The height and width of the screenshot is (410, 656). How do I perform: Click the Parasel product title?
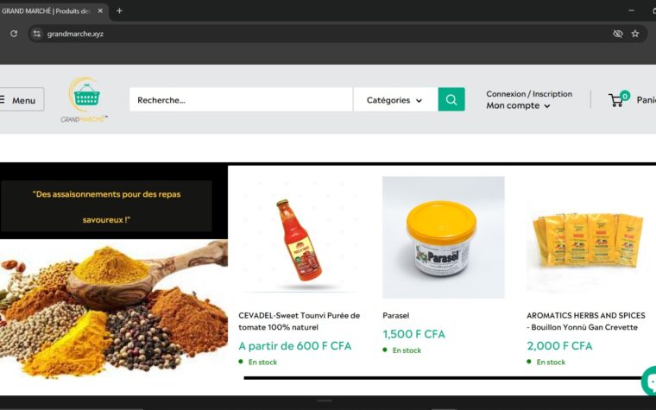click(396, 315)
